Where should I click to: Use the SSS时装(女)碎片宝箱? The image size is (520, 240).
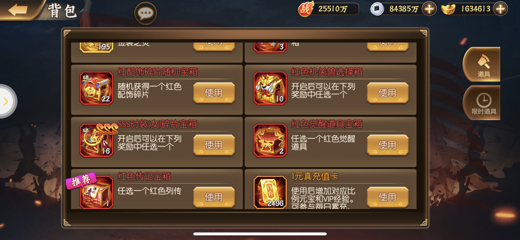coord(214,145)
